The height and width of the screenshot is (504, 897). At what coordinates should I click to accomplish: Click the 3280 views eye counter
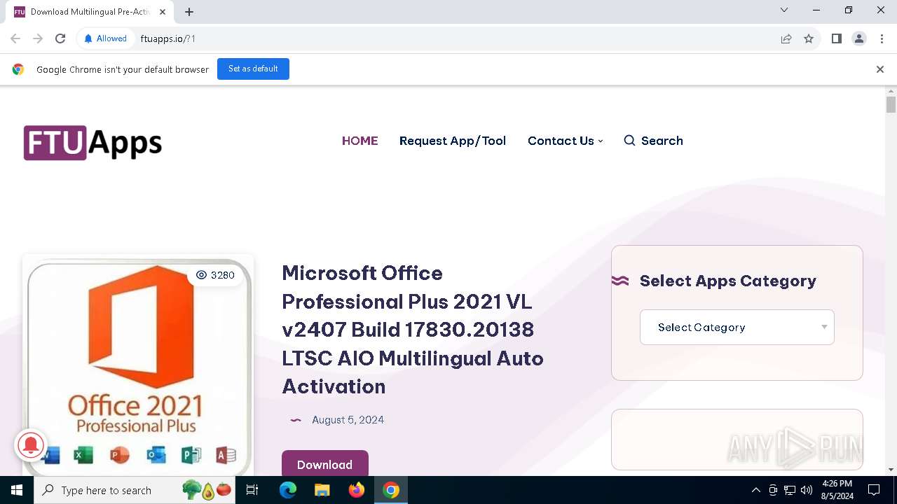(215, 275)
